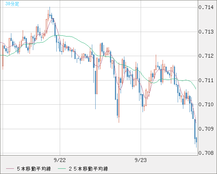Image resolution: width=217 pixels, height=174 pixels.
Task: Click the 0.708 price axis label
Action: coord(206,153)
